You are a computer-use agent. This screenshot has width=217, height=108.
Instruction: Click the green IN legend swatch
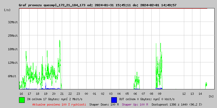click(22, 100)
